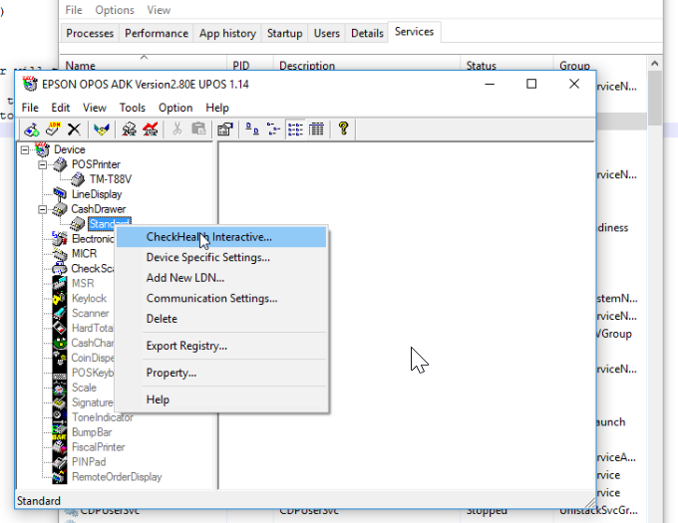Click the black X delete toolbar icon

(x=75, y=130)
